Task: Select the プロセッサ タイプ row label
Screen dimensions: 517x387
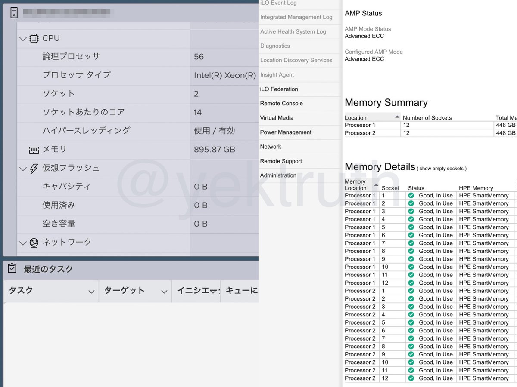Action: (76, 75)
